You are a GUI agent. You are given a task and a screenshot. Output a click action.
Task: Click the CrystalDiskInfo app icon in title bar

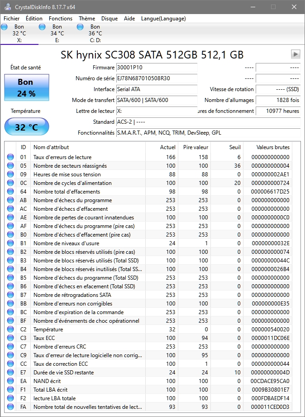(7, 7)
